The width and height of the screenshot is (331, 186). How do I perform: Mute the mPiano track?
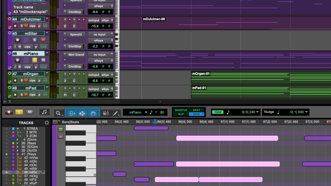point(43,60)
